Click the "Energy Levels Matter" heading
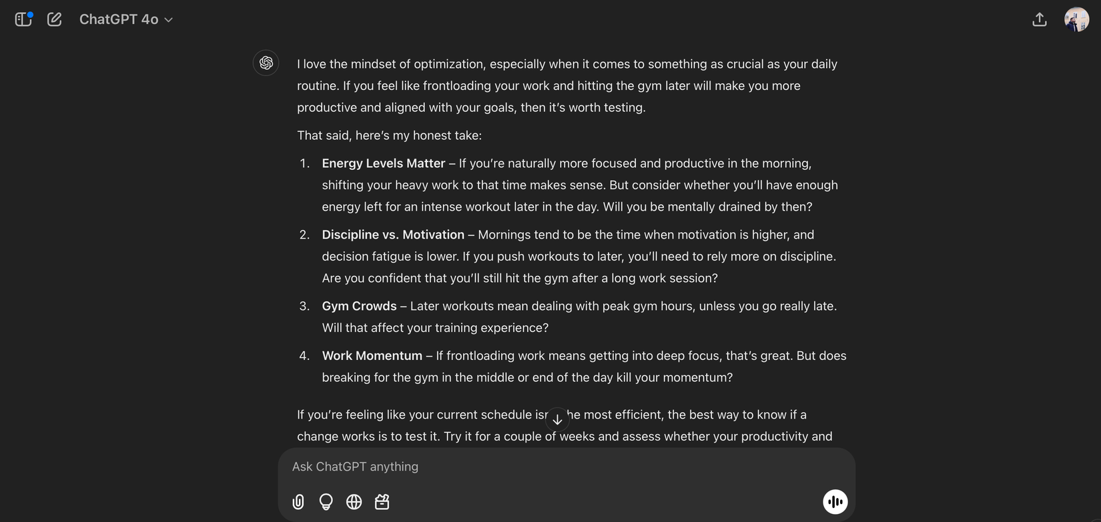The width and height of the screenshot is (1101, 522). (383, 163)
